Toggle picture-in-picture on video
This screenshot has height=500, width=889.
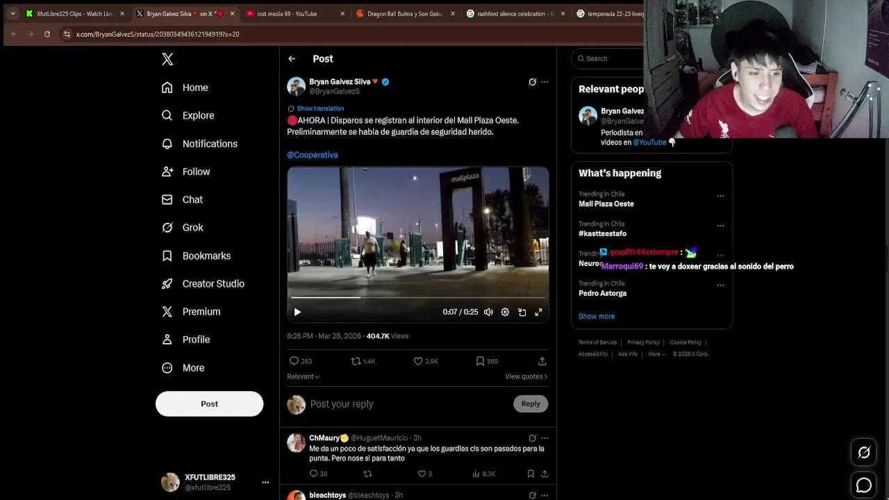(522, 312)
